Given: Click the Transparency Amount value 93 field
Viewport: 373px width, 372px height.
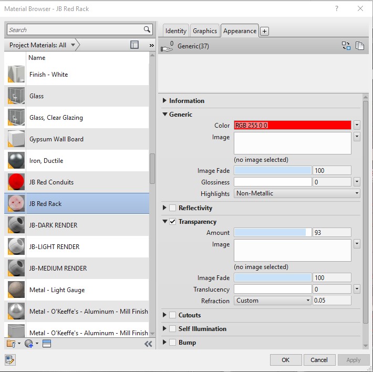Looking at the screenshot, I should pos(332,232).
